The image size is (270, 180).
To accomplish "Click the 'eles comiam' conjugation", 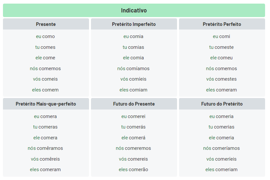I will pos(133,90).
